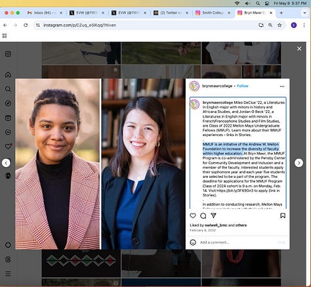
Task: Share post with paper plane icon
Action: click(x=213, y=215)
